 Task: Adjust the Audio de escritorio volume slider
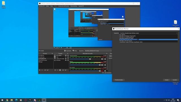(85, 59)
